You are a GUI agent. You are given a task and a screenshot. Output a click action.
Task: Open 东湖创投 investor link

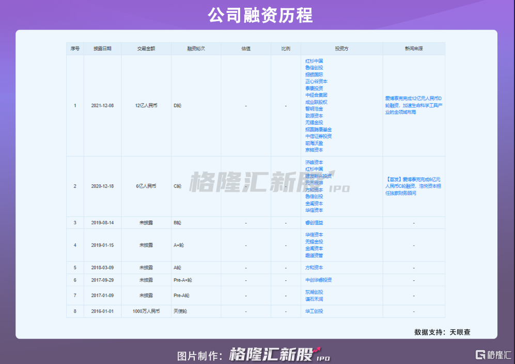pos(314,292)
